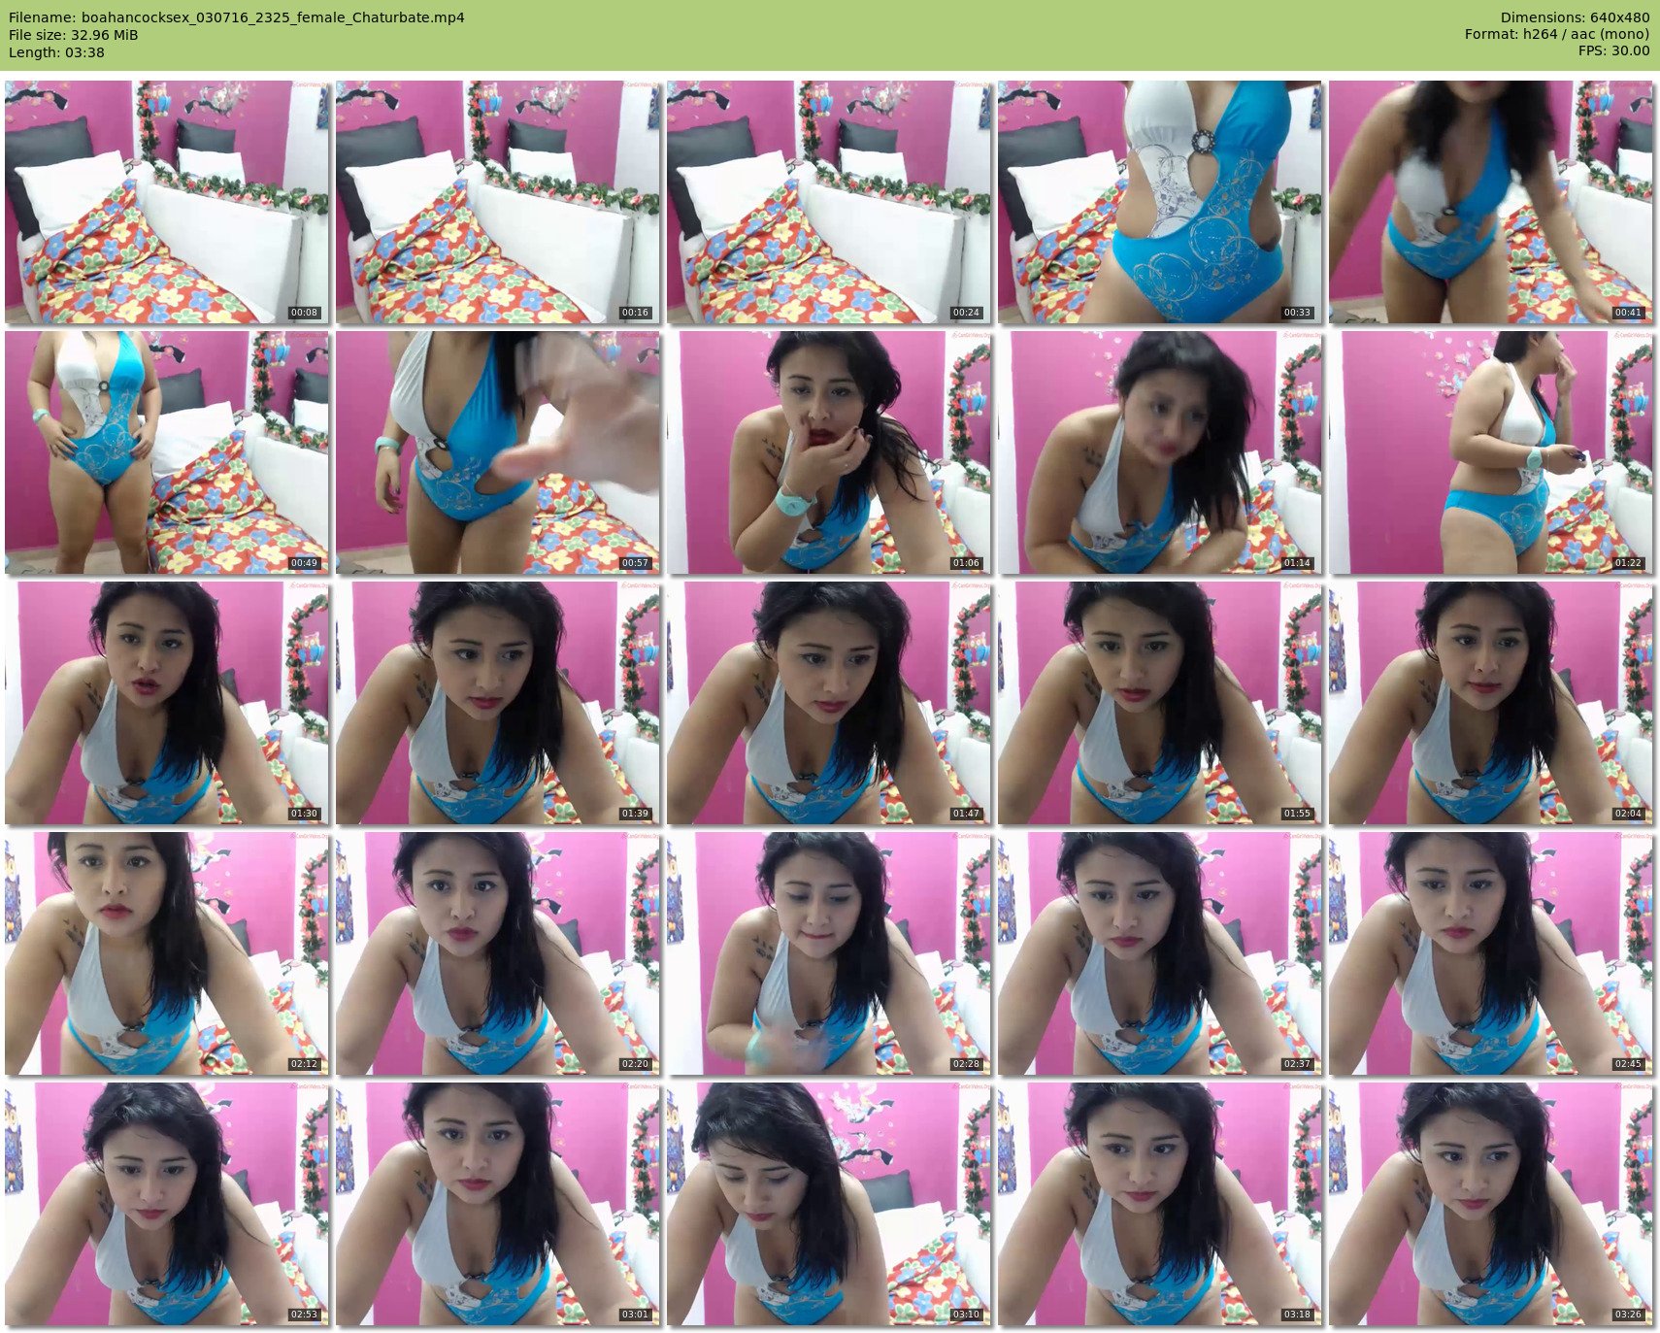The width and height of the screenshot is (1660, 1333).
Task: Select the frame timestamped 02:12
Action: [167, 953]
